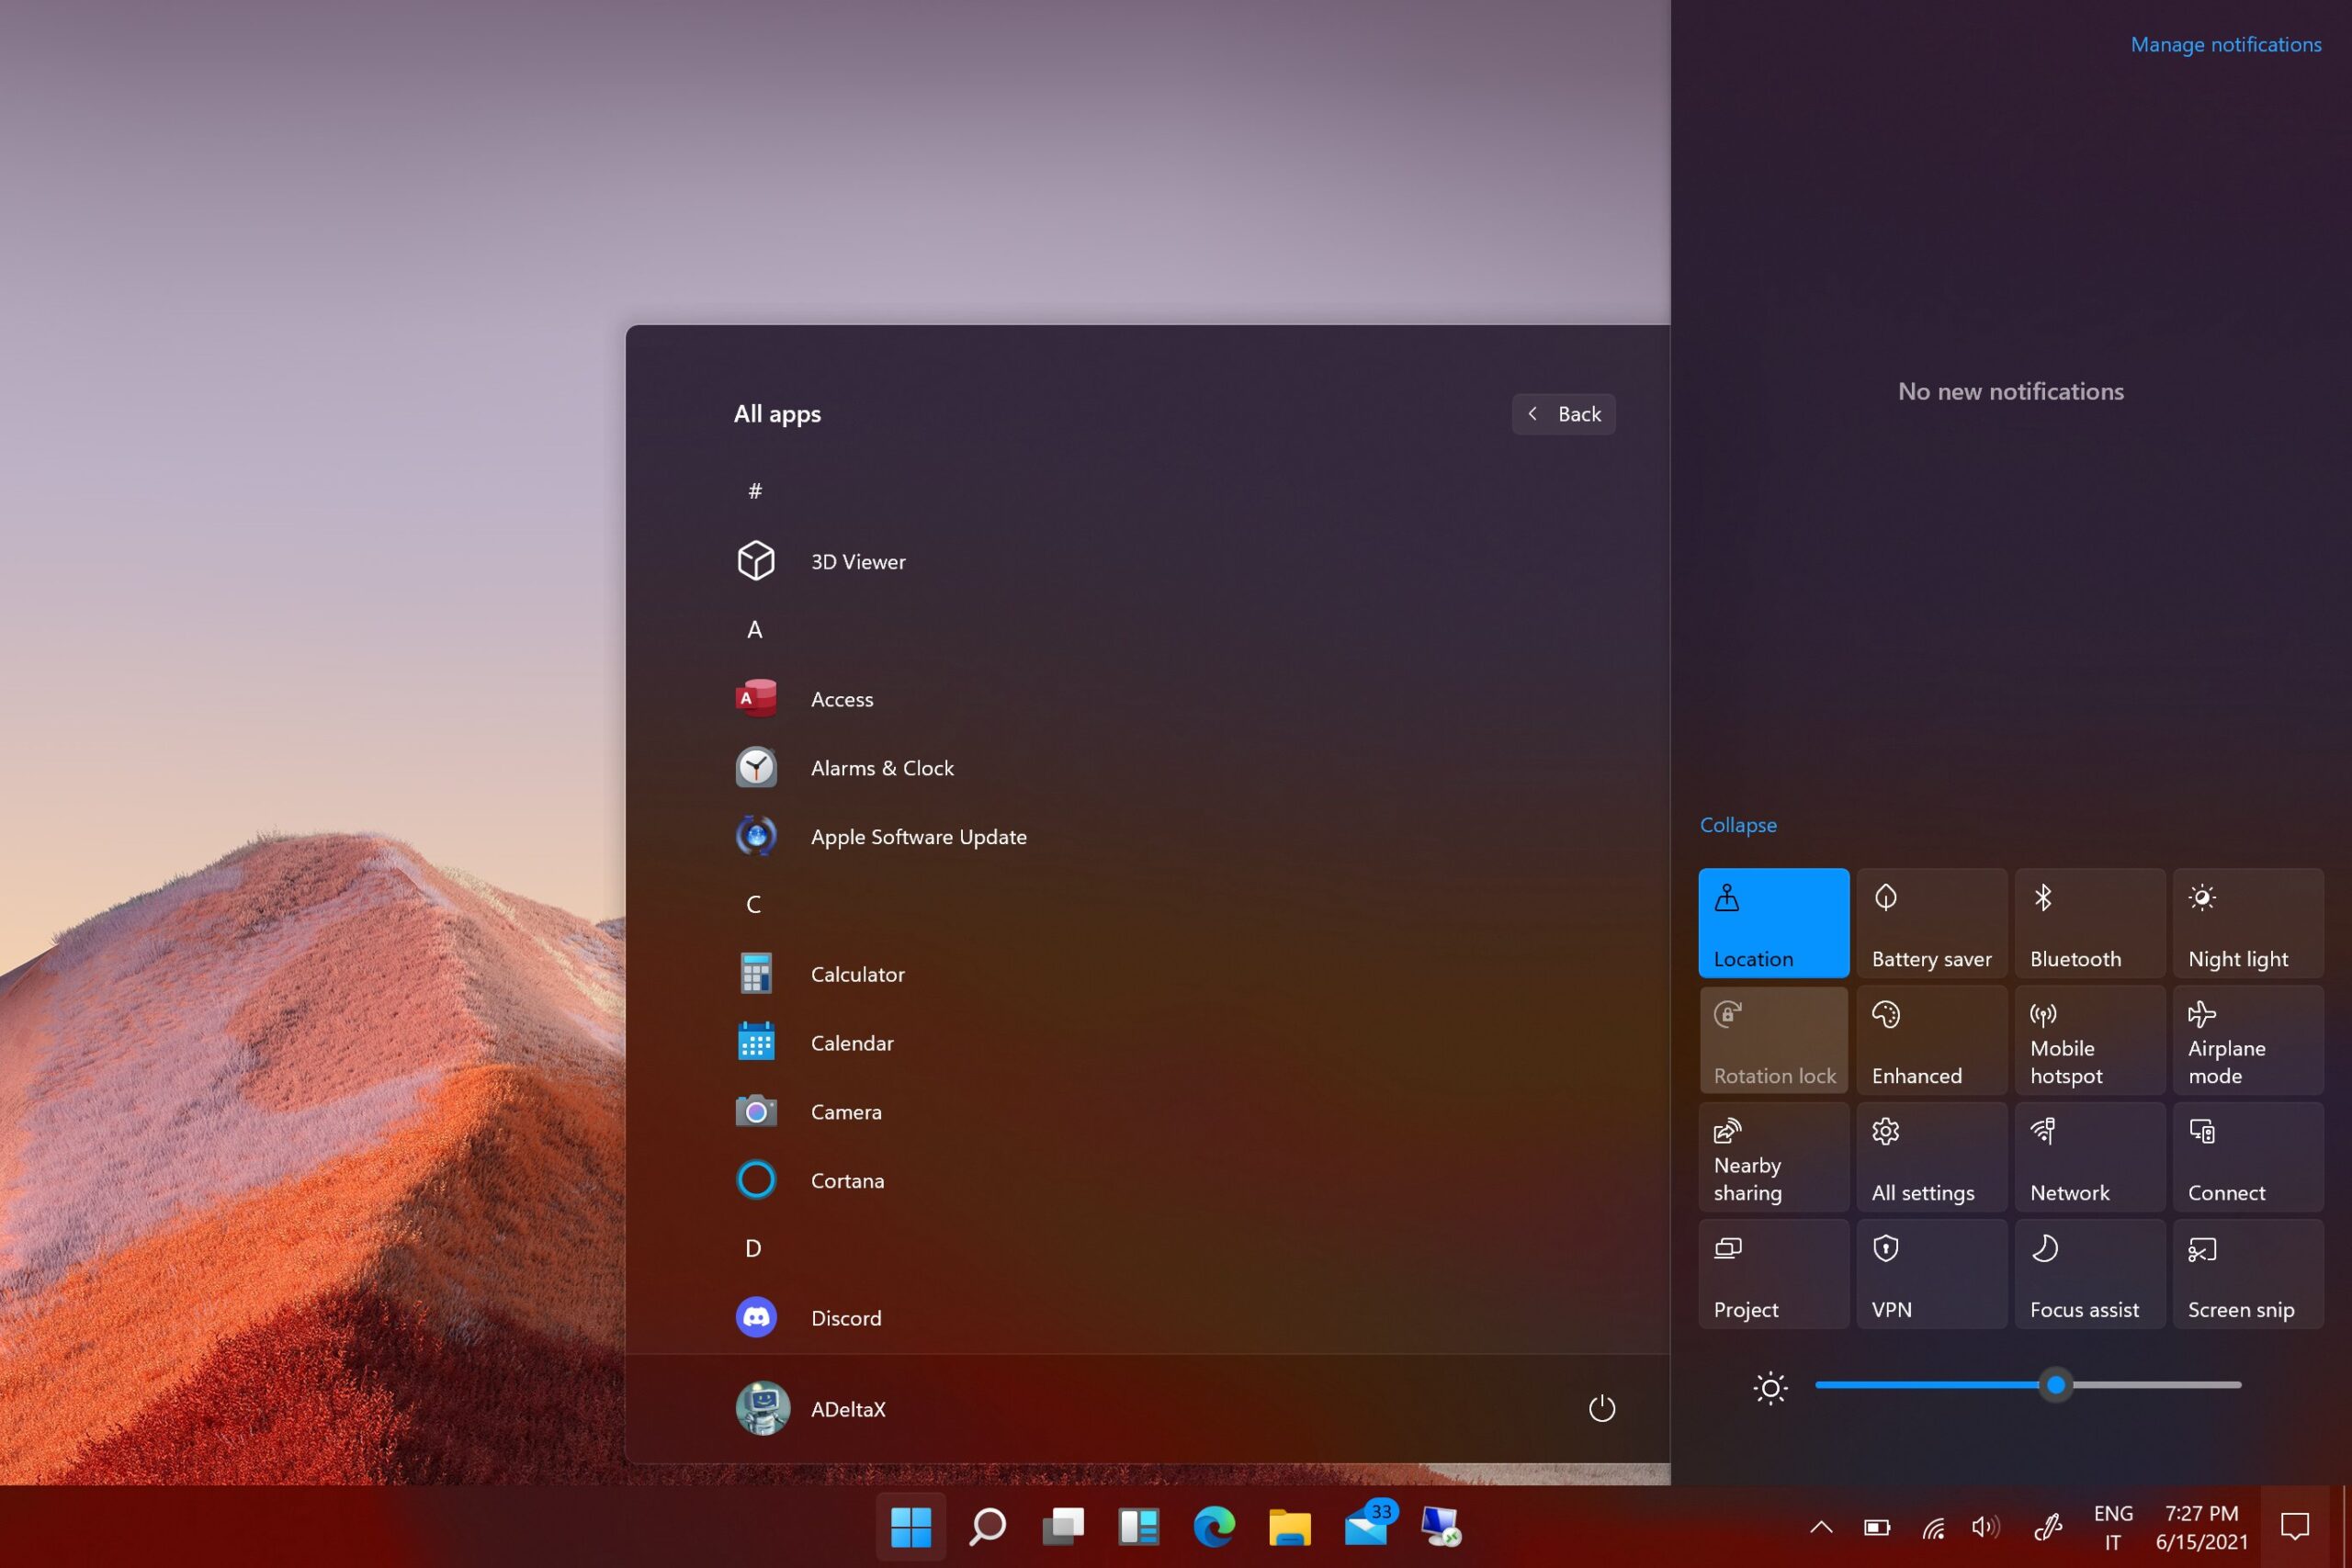
Task: Open Alarms & Clock app
Action: [884, 766]
